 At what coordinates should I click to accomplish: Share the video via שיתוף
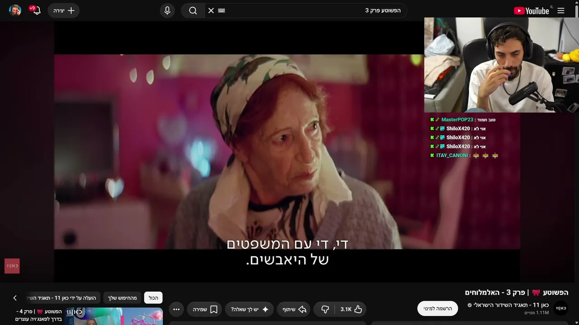pos(294,309)
